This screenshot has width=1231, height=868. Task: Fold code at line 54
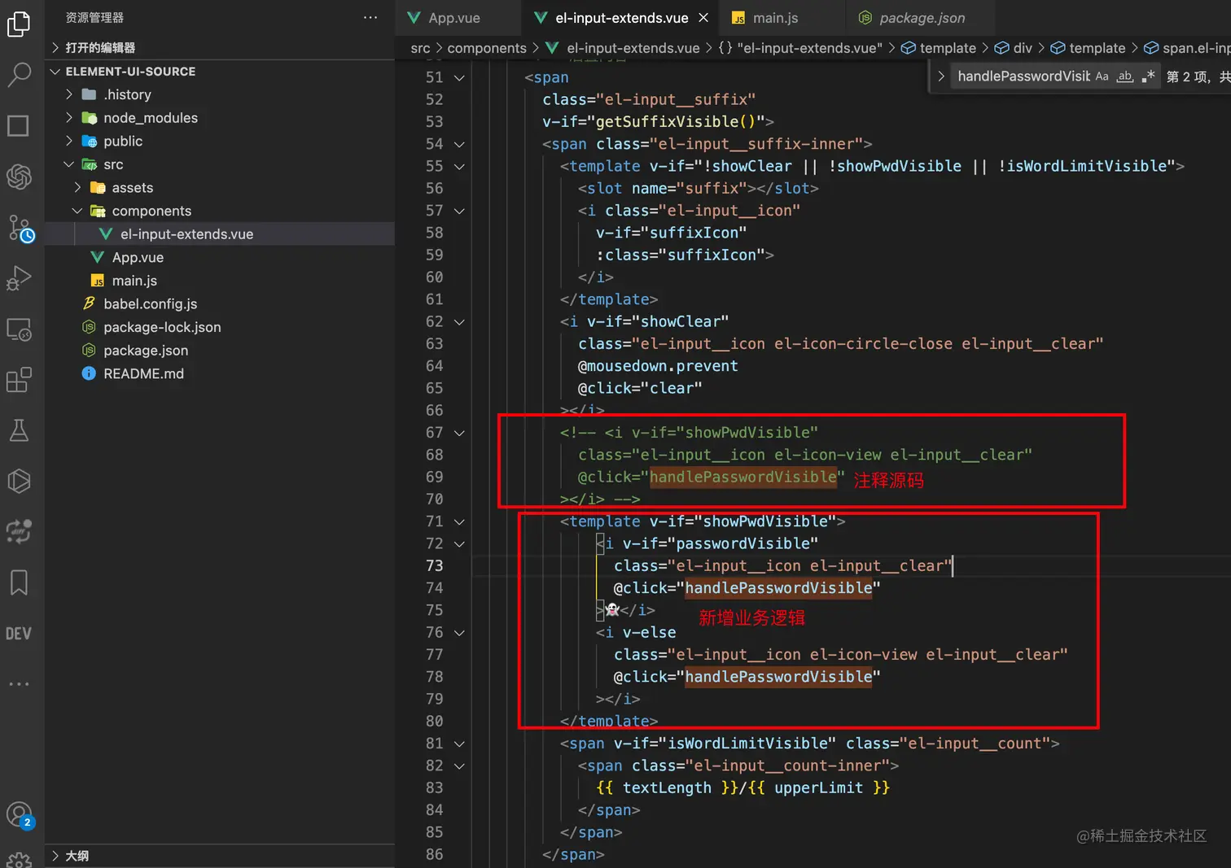point(459,144)
